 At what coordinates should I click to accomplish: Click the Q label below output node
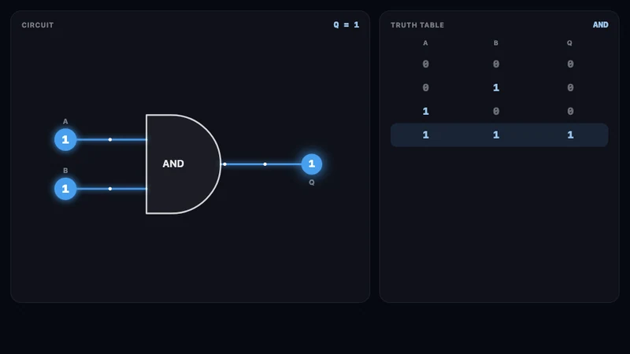click(x=311, y=183)
